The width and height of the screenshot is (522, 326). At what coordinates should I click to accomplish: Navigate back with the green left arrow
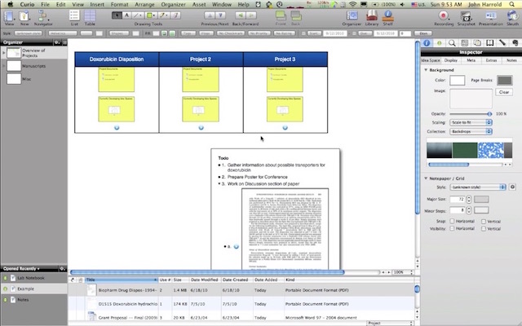[240, 15]
